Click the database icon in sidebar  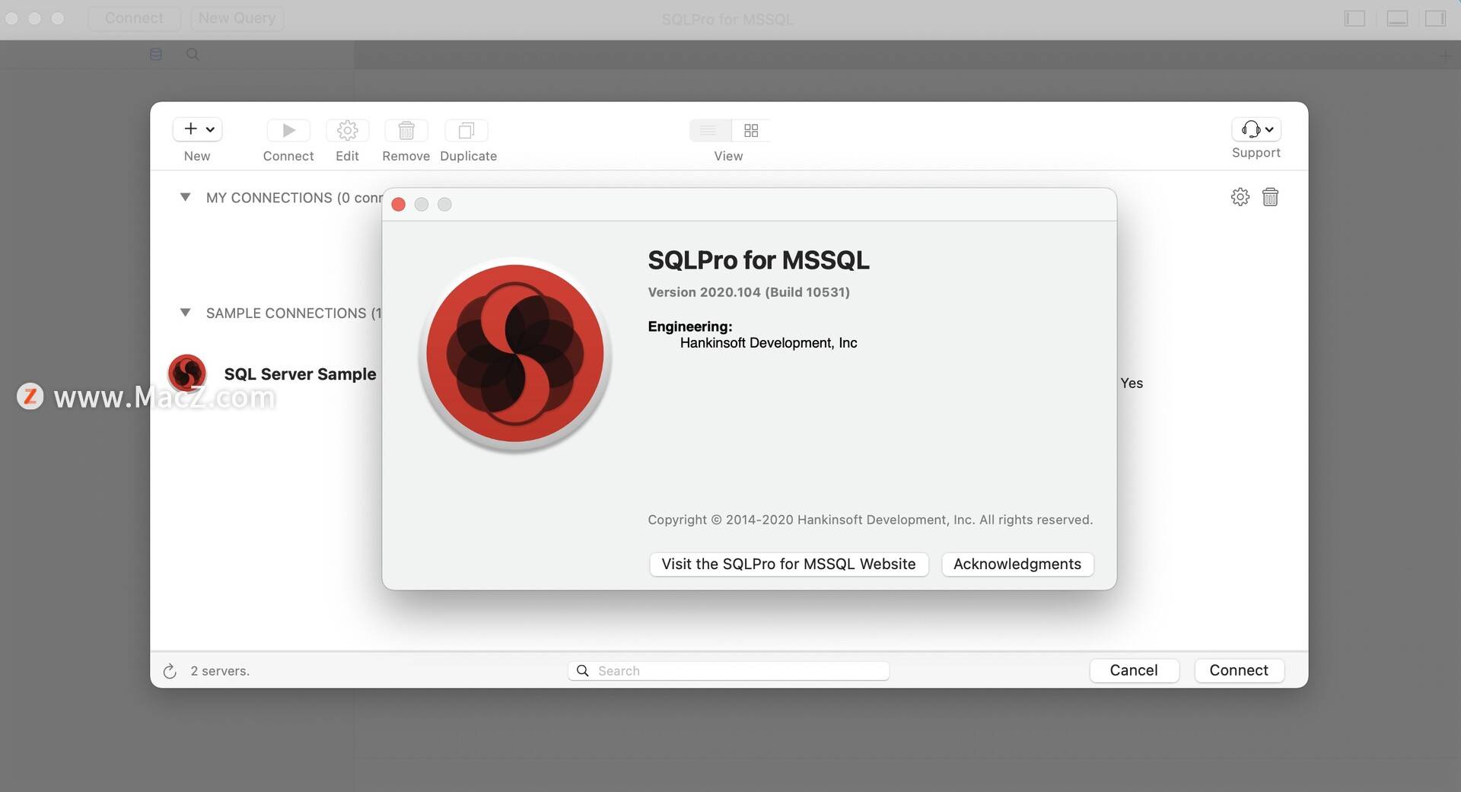tap(156, 54)
